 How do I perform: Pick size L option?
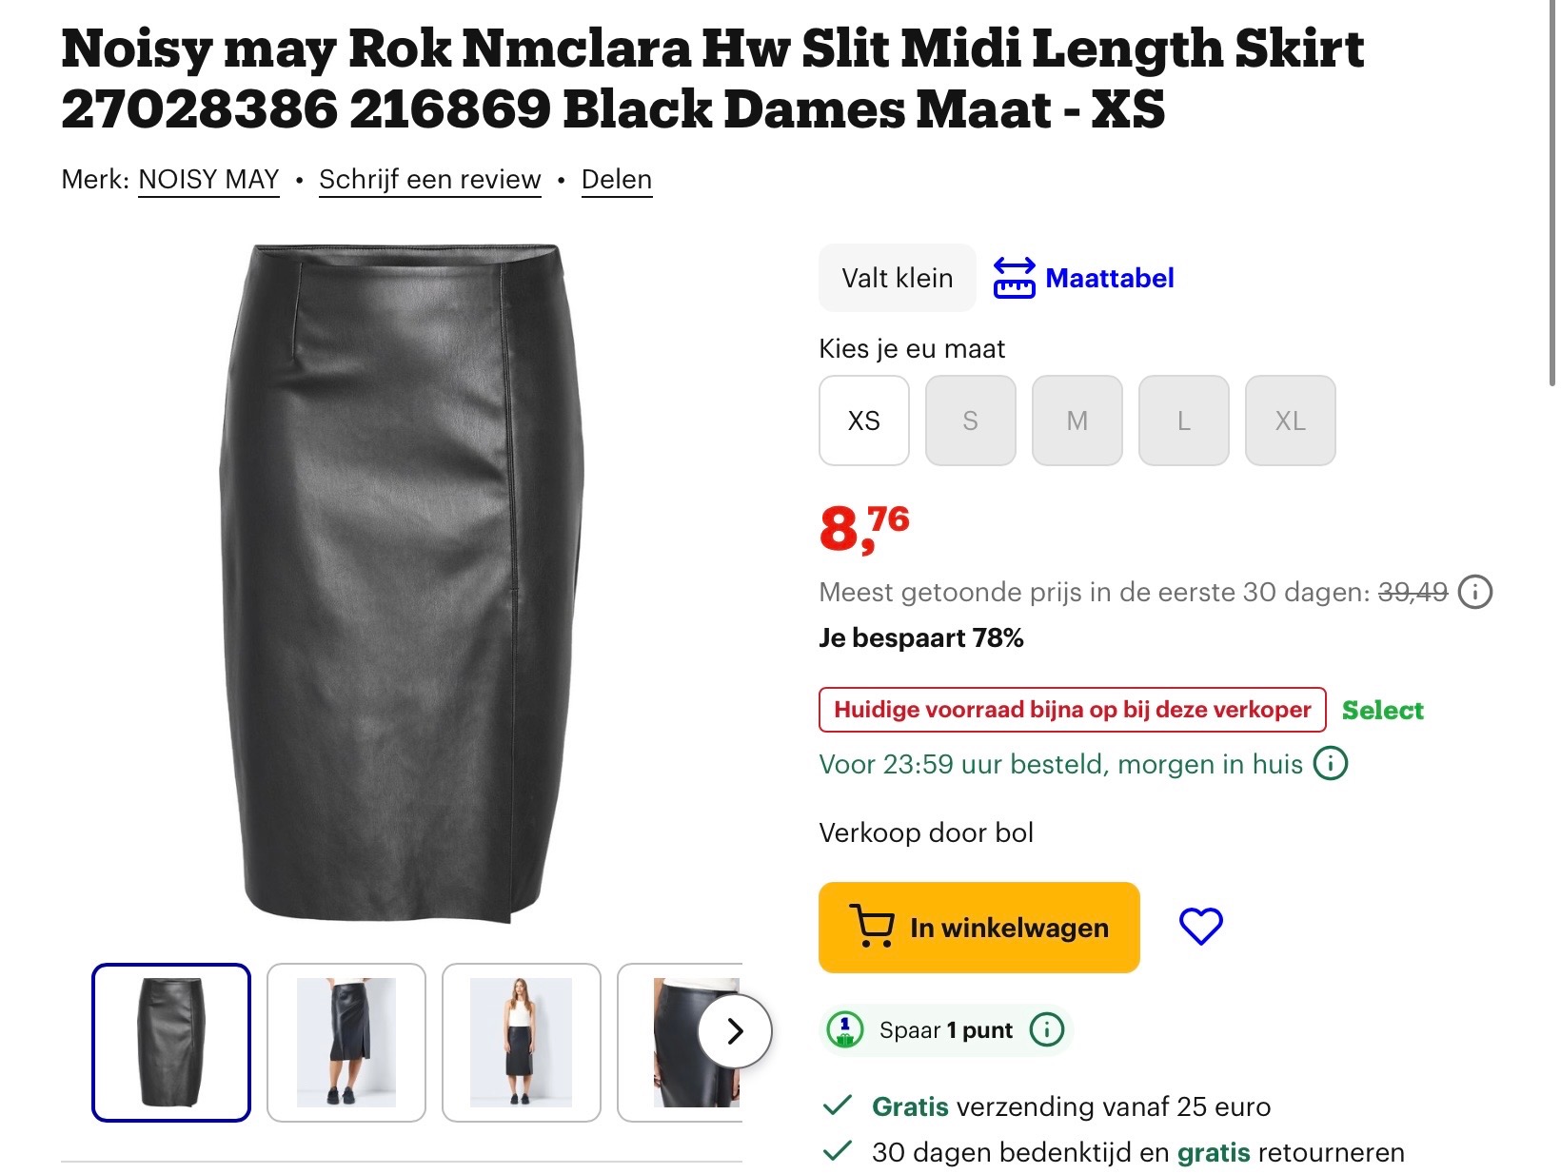tap(1183, 421)
